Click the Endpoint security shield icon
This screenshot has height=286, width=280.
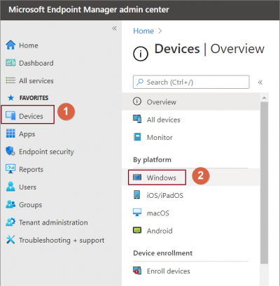click(10, 151)
